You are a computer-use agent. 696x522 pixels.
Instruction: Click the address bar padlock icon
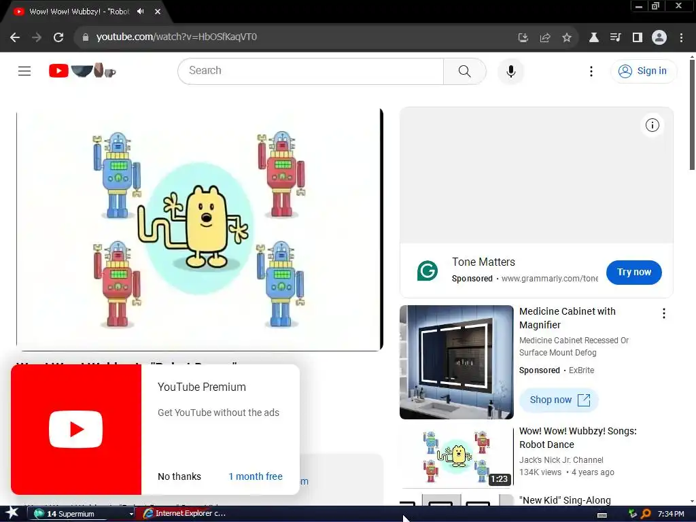(85, 37)
